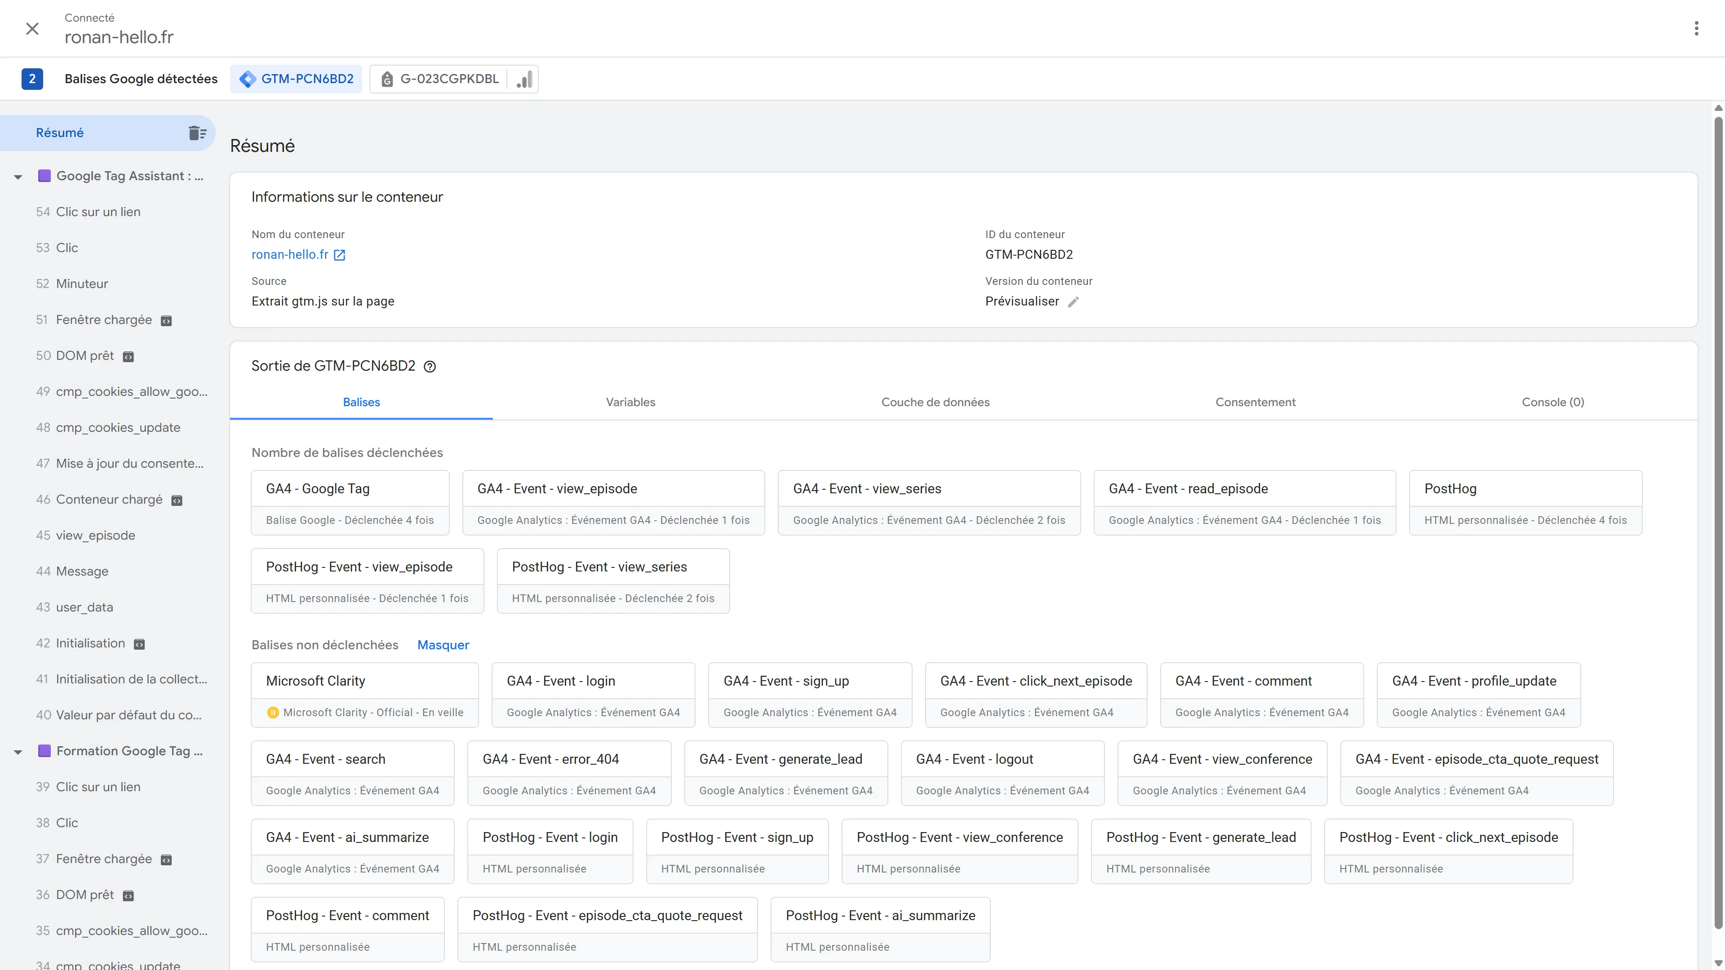Click the G-023CGPKDBL tag lock icon

(387, 79)
